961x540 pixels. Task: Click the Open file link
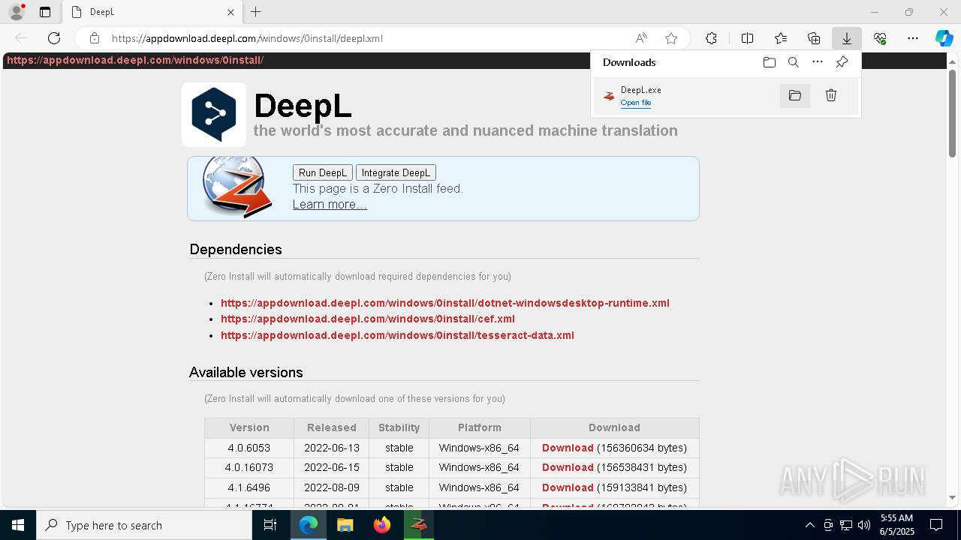click(x=636, y=103)
